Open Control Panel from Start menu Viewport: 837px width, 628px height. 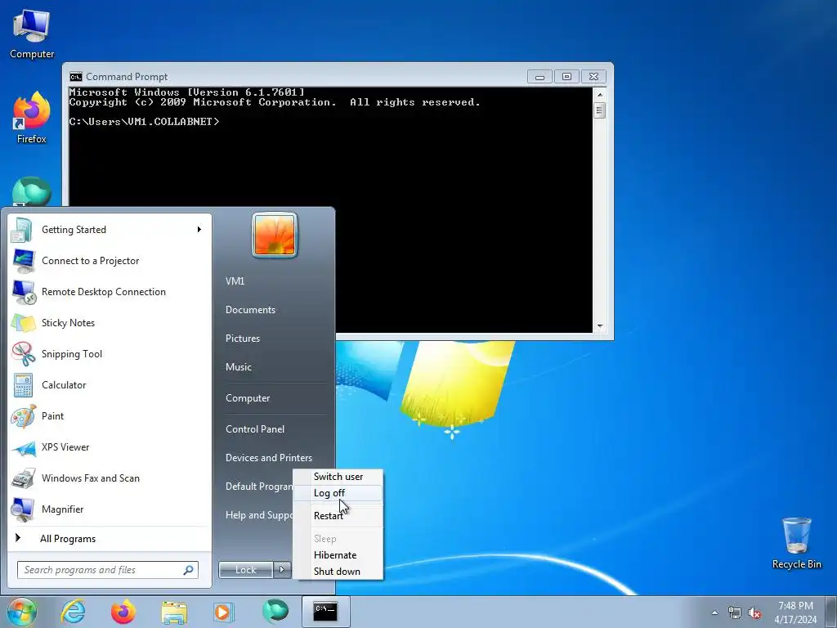coord(255,428)
